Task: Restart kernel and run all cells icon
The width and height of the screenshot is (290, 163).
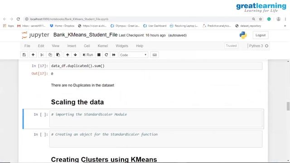Action: click(114, 55)
